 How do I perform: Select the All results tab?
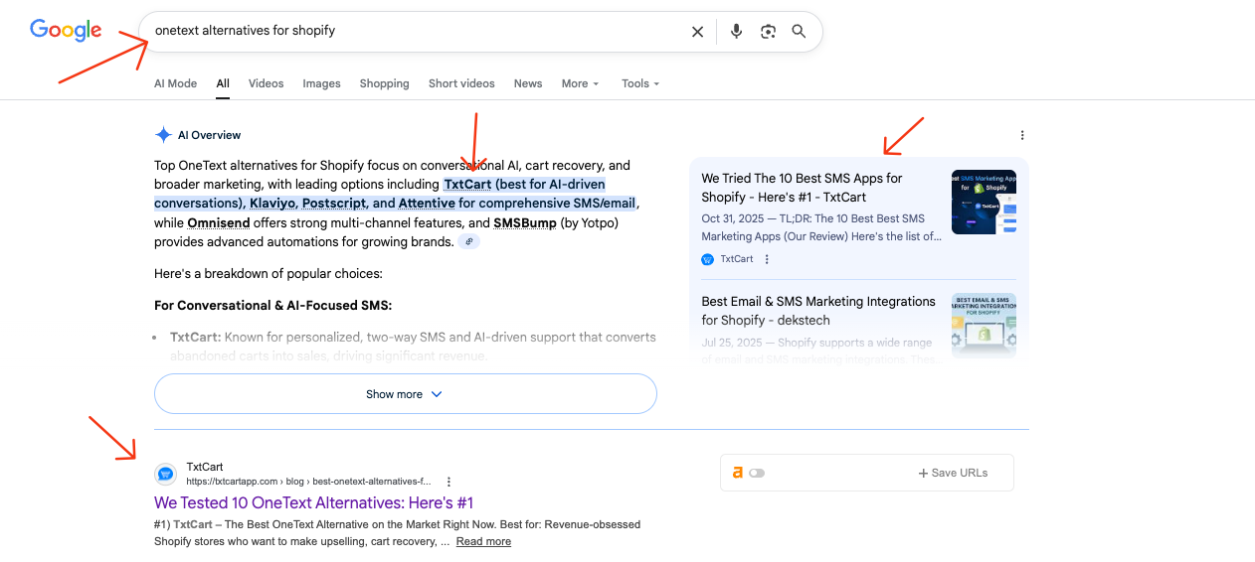pos(223,83)
